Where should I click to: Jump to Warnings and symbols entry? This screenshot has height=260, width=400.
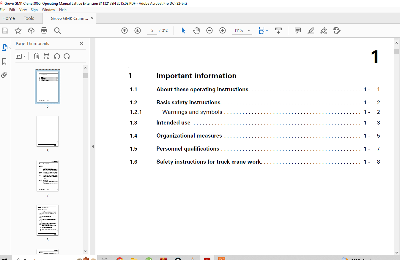192,112
